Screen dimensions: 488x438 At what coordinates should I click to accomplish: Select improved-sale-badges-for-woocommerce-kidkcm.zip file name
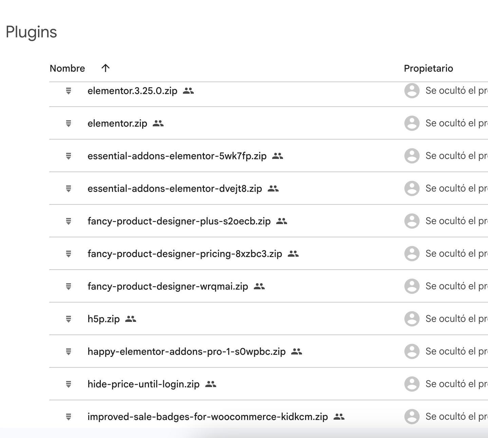208,417
